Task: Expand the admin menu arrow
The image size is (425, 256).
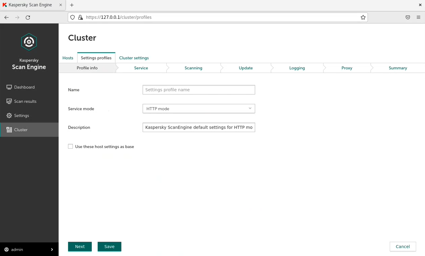Action: click(52, 250)
